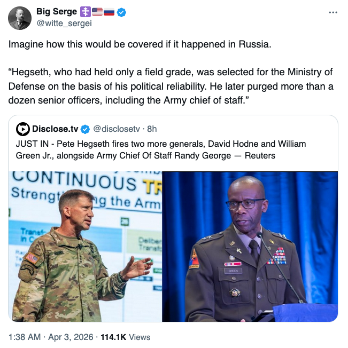Click the "Imagine how this would be covered" line

click(x=140, y=44)
